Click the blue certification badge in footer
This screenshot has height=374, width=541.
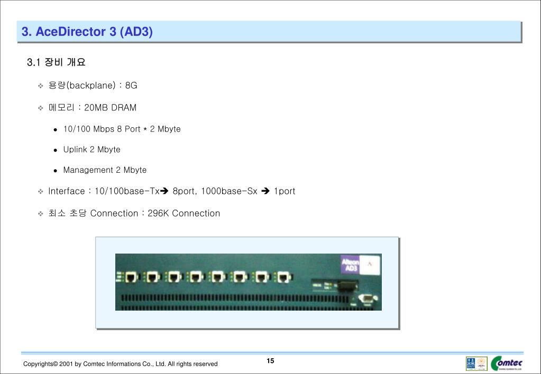(x=471, y=363)
